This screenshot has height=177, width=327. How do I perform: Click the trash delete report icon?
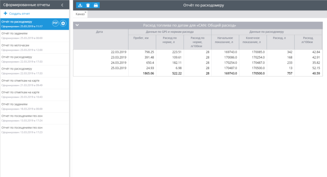88,5
